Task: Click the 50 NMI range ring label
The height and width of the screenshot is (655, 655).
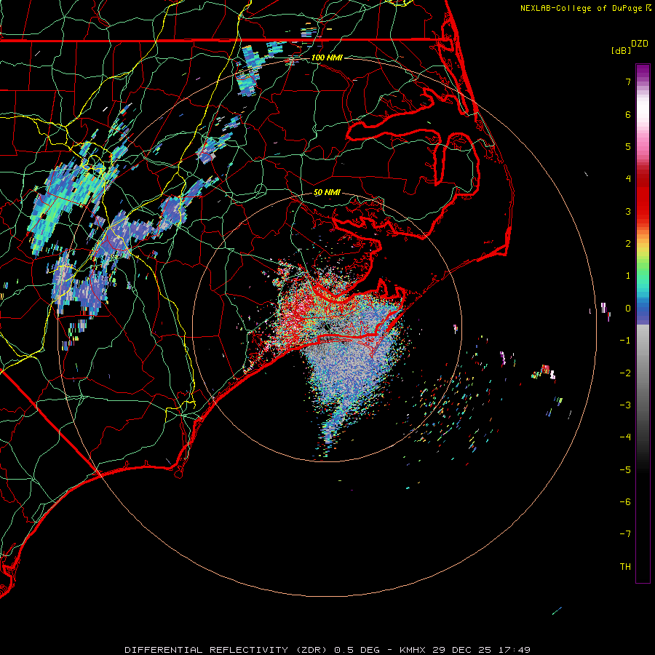Action: (327, 192)
